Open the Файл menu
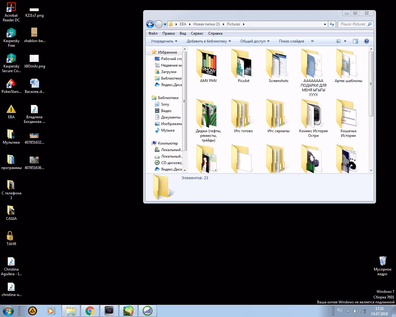The image size is (396, 317). click(153, 33)
